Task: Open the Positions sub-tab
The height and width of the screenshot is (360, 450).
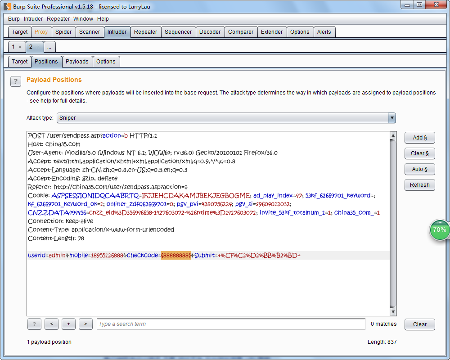Action: [x=46, y=62]
